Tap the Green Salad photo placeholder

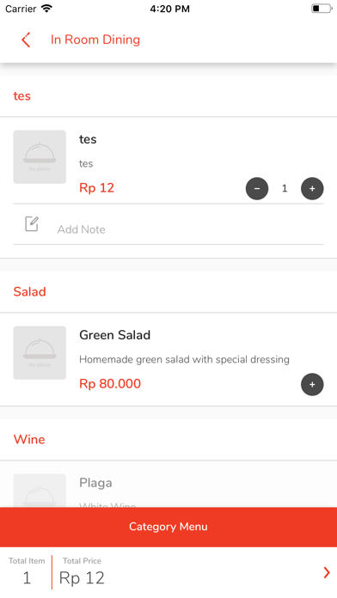click(x=40, y=353)
